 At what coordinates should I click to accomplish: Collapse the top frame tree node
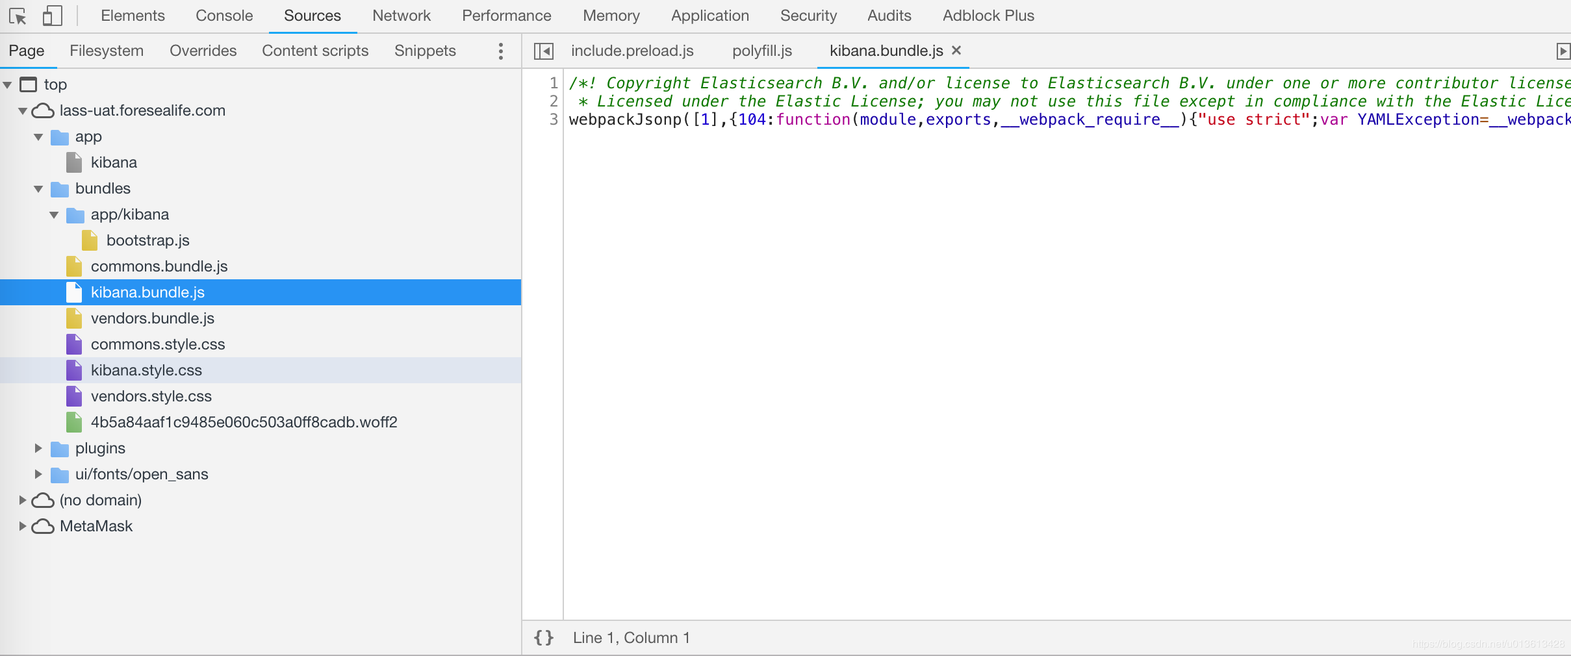(8, 85)
